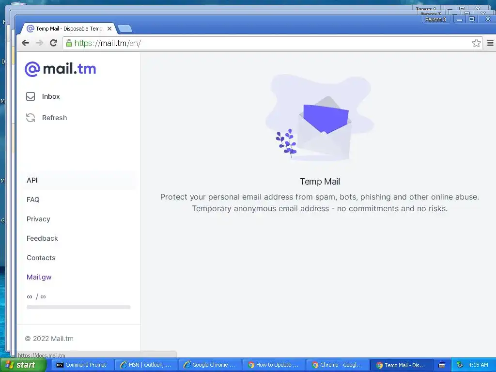Click the Refresh arrows icon in sidebar

tap(31, 118)
